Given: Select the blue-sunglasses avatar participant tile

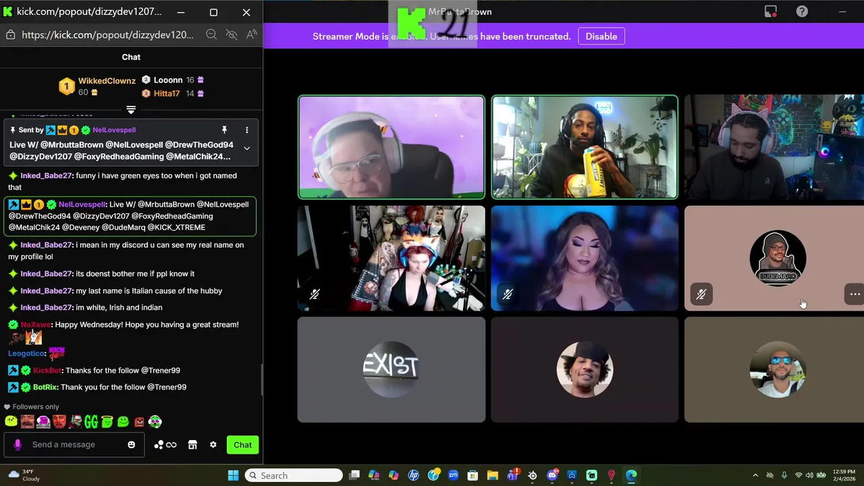Looking at the screenshot, I should tap(774, 370).
